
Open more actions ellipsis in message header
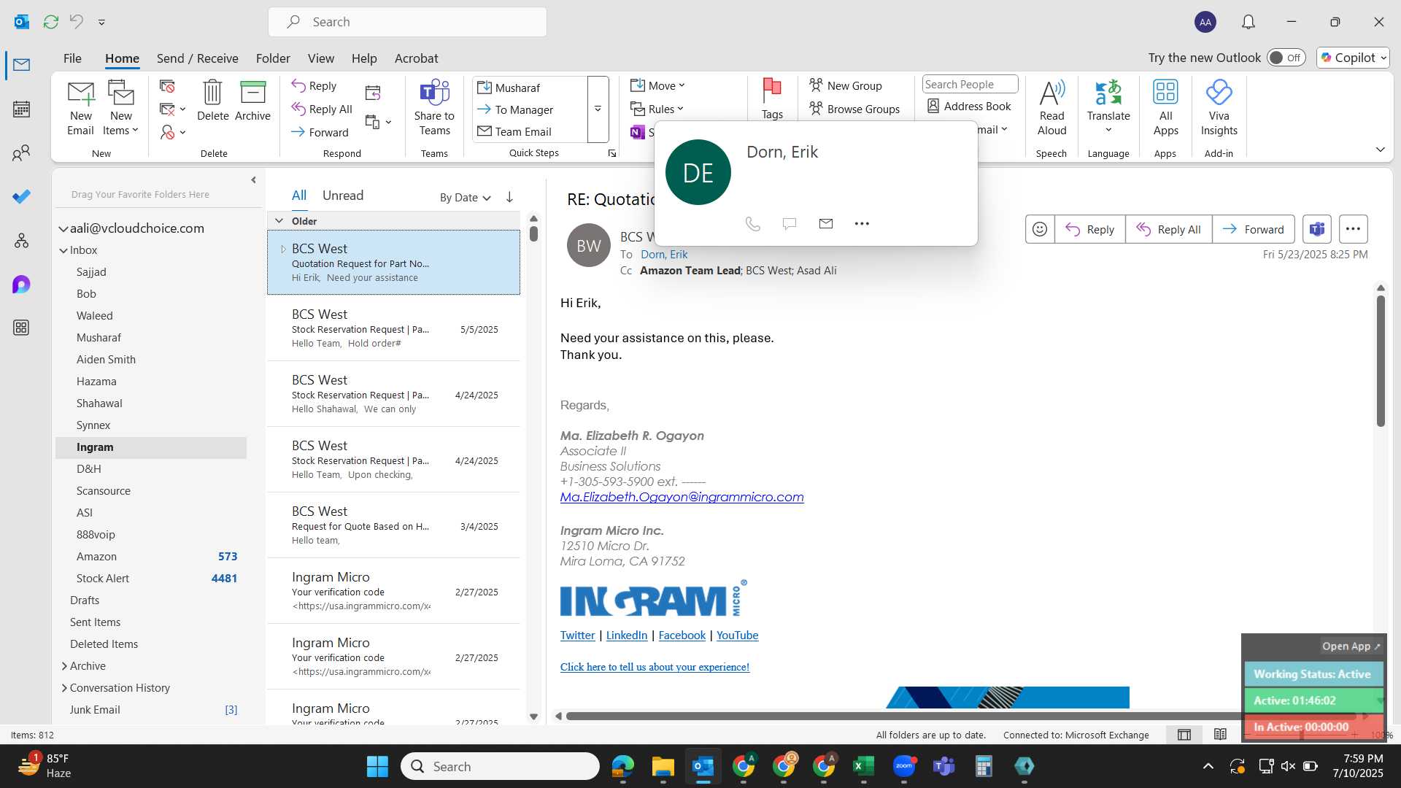[1353, 229]
